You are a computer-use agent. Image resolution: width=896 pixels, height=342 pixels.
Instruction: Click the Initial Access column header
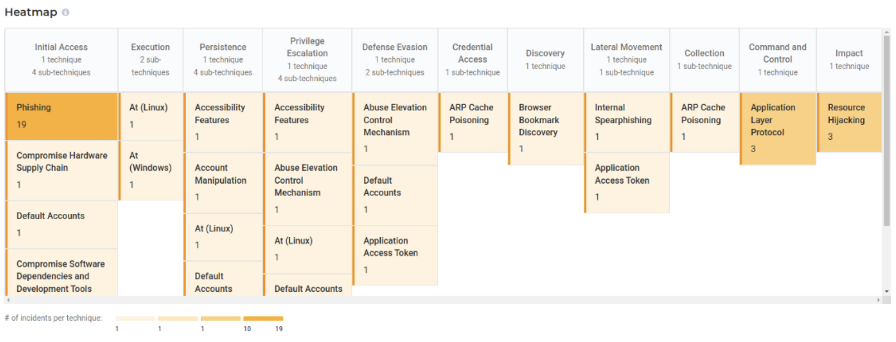(x=61, y=59)
